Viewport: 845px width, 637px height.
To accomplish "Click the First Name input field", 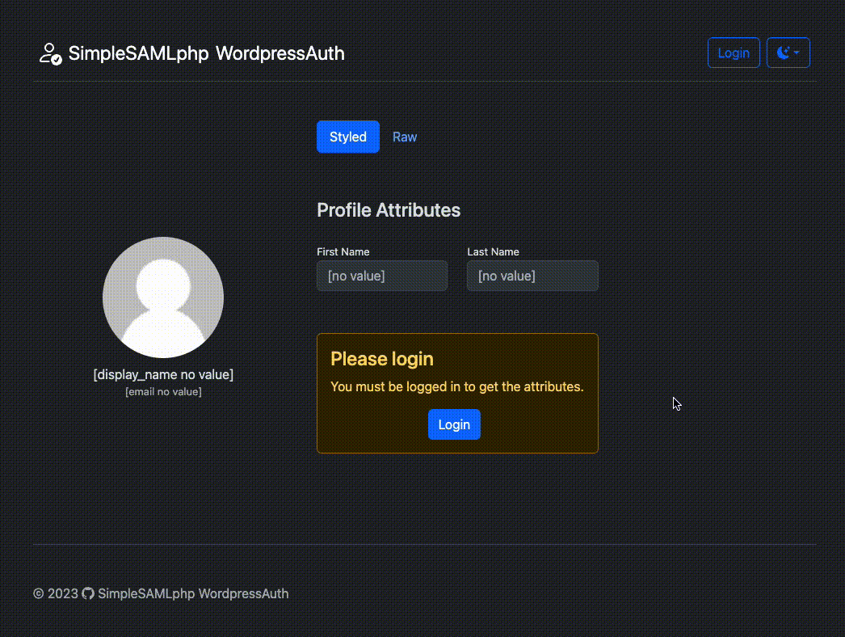I will pos(382,276).
